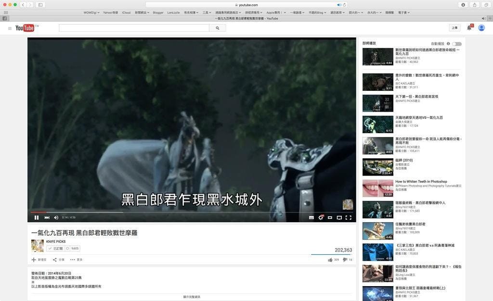Expand the Apple bookmarks folder

tap(276, 13)
